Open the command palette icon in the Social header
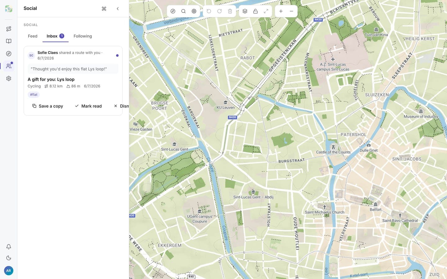This screenshot has width=447, height=279. (x=104, y=9)
